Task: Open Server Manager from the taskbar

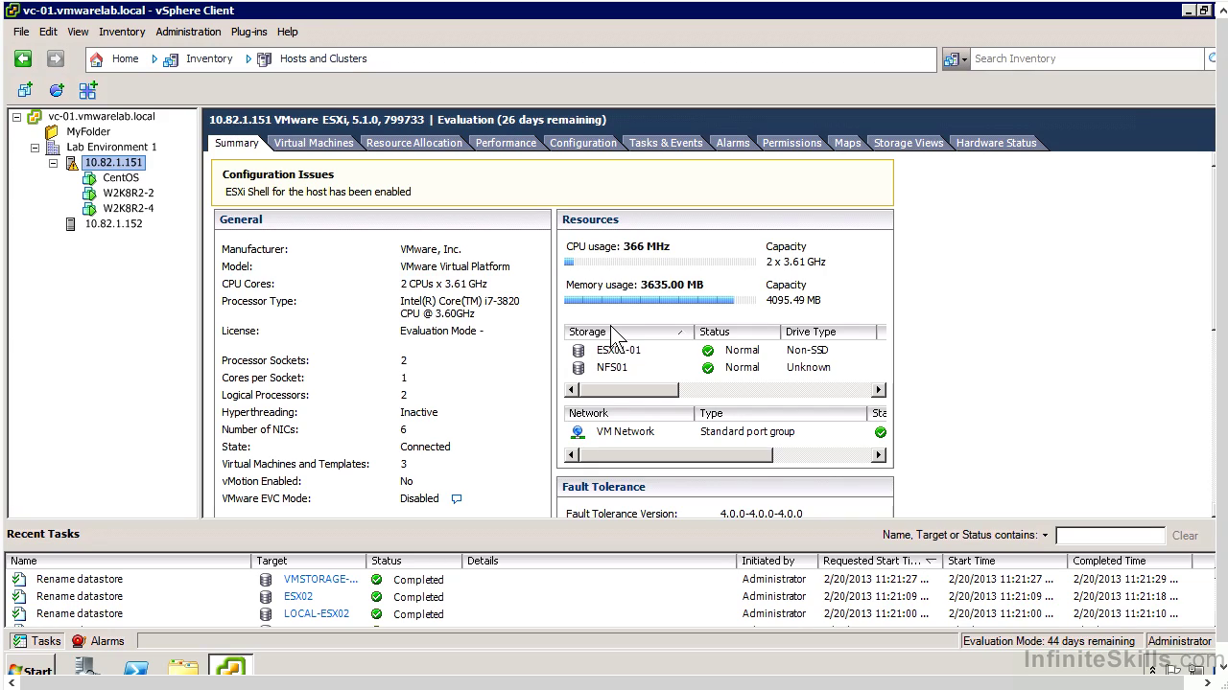Action: tap(87, 669)
